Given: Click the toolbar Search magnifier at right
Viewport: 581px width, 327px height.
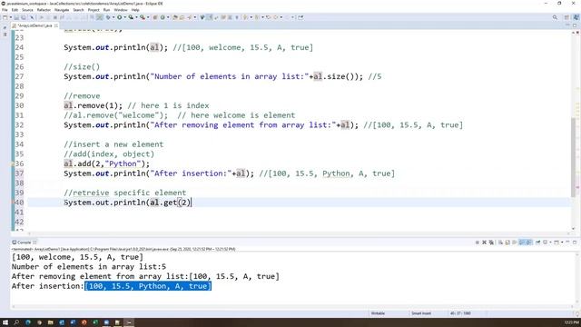Looking at the screenshot, I should (555, 17).
